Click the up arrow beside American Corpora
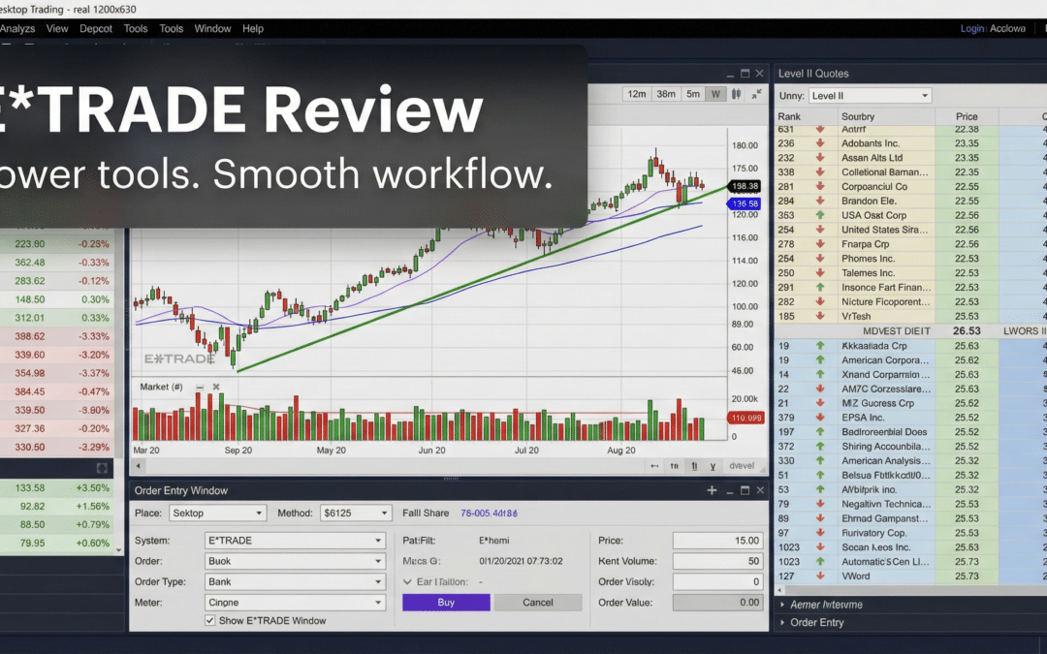The image size is (1047, 654). pos(820,359)
